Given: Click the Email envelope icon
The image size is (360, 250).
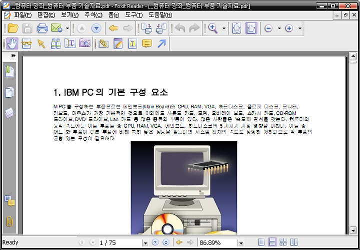Looking at the screenshot, I should click(x=56, y=28).
